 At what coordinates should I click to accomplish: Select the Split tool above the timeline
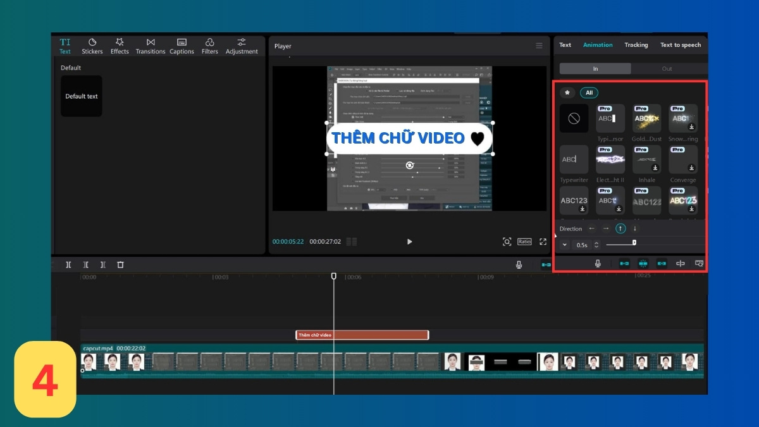pyautogui.click(x=68, y=264)
